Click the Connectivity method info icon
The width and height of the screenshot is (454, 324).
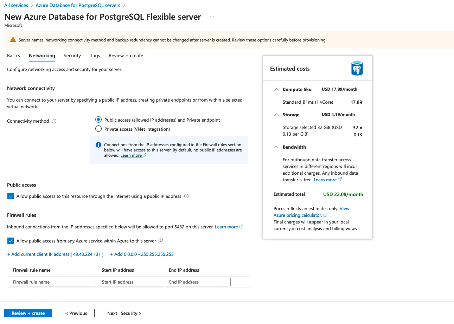(x=54, y=121)
